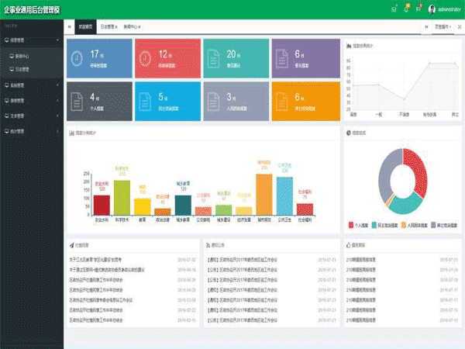The width and height of the screenshot is (465, 349).
Task: Select 新闻中心 in the sidebar
Action: (x=23, y=57)
